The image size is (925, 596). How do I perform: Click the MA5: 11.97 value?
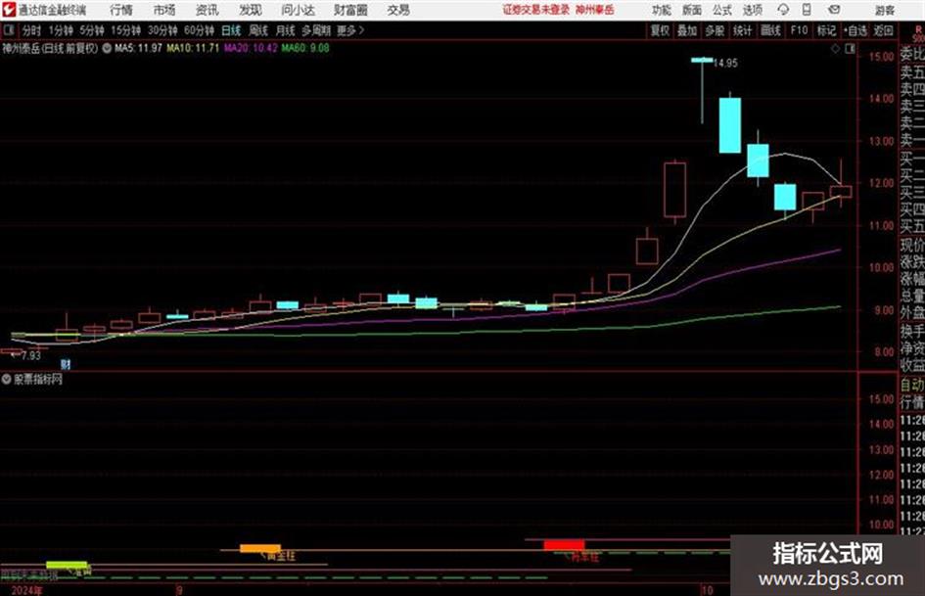click(x=138, y=48)
